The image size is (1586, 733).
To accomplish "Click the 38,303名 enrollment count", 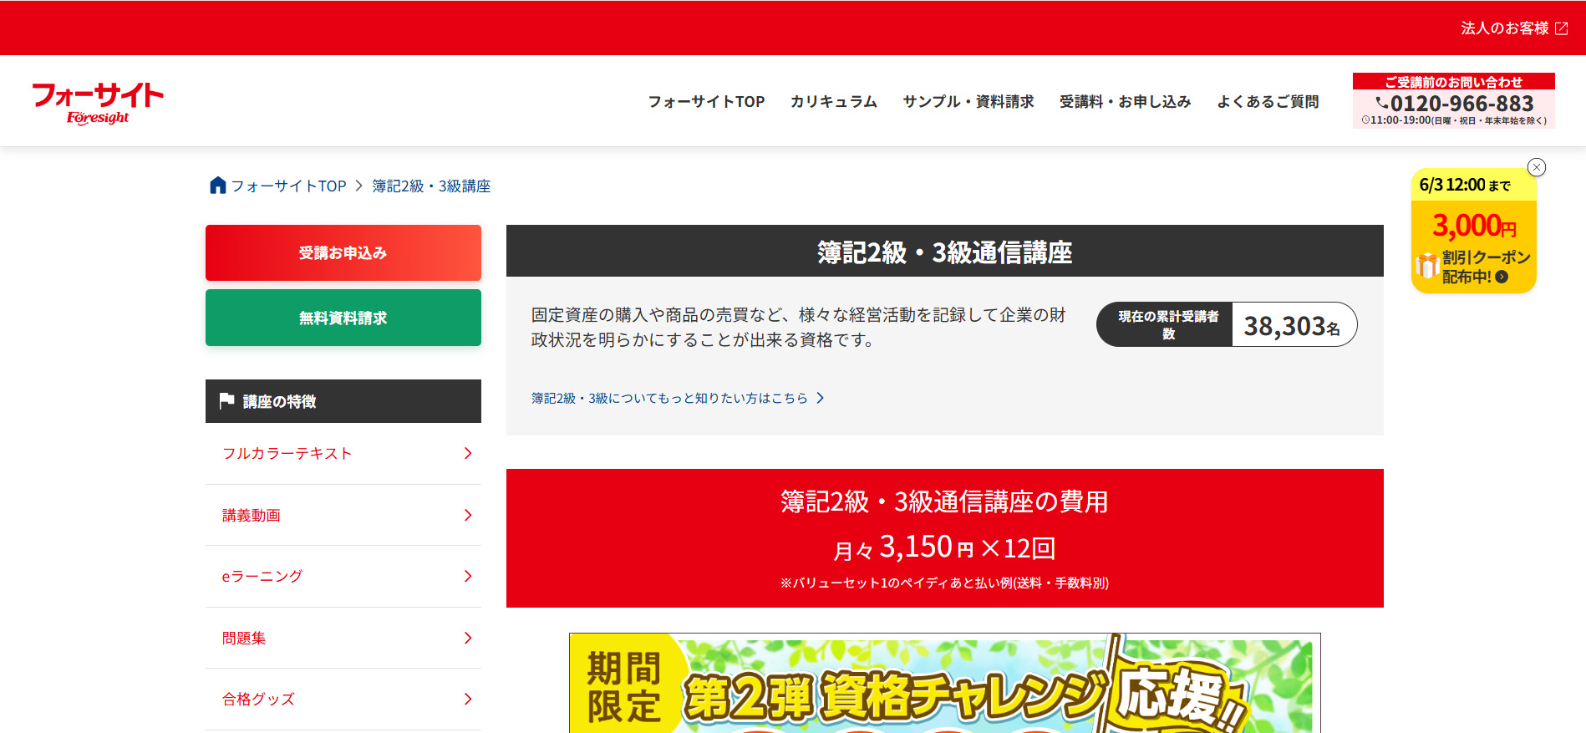I will (x=1292, y=325).
